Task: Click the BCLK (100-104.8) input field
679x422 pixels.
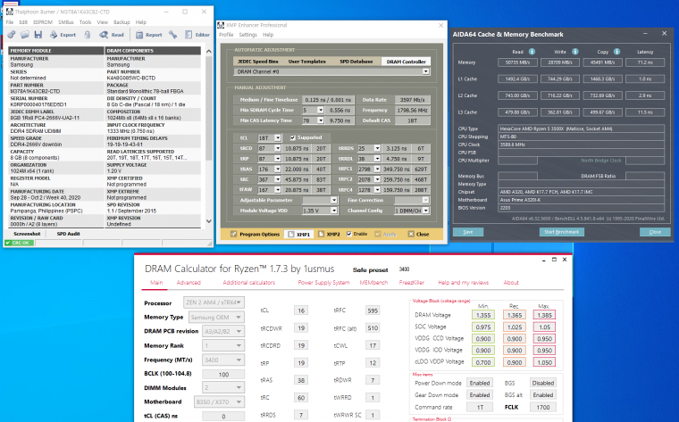Action: 223,375
